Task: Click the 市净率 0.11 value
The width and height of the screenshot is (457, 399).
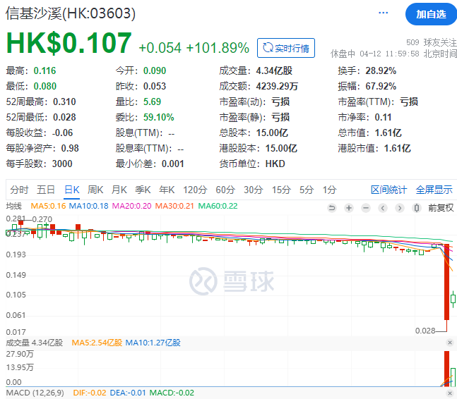Action: [x=383, y=117]
